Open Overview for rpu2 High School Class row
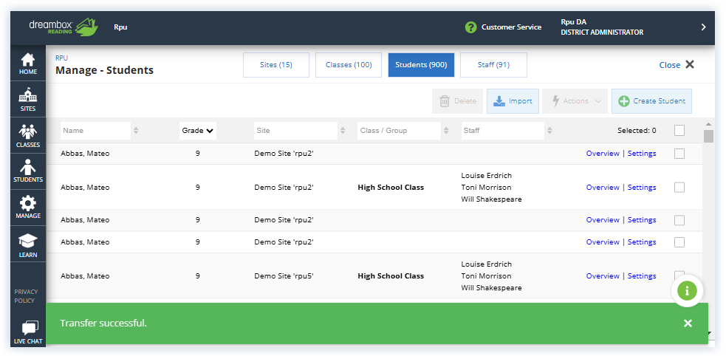 tap(603, 187)
